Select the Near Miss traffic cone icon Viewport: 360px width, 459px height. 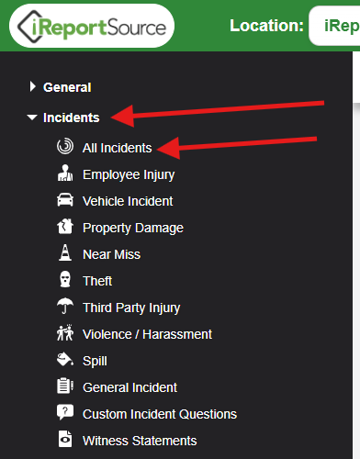pyautogui.click(x=65, y=252)
